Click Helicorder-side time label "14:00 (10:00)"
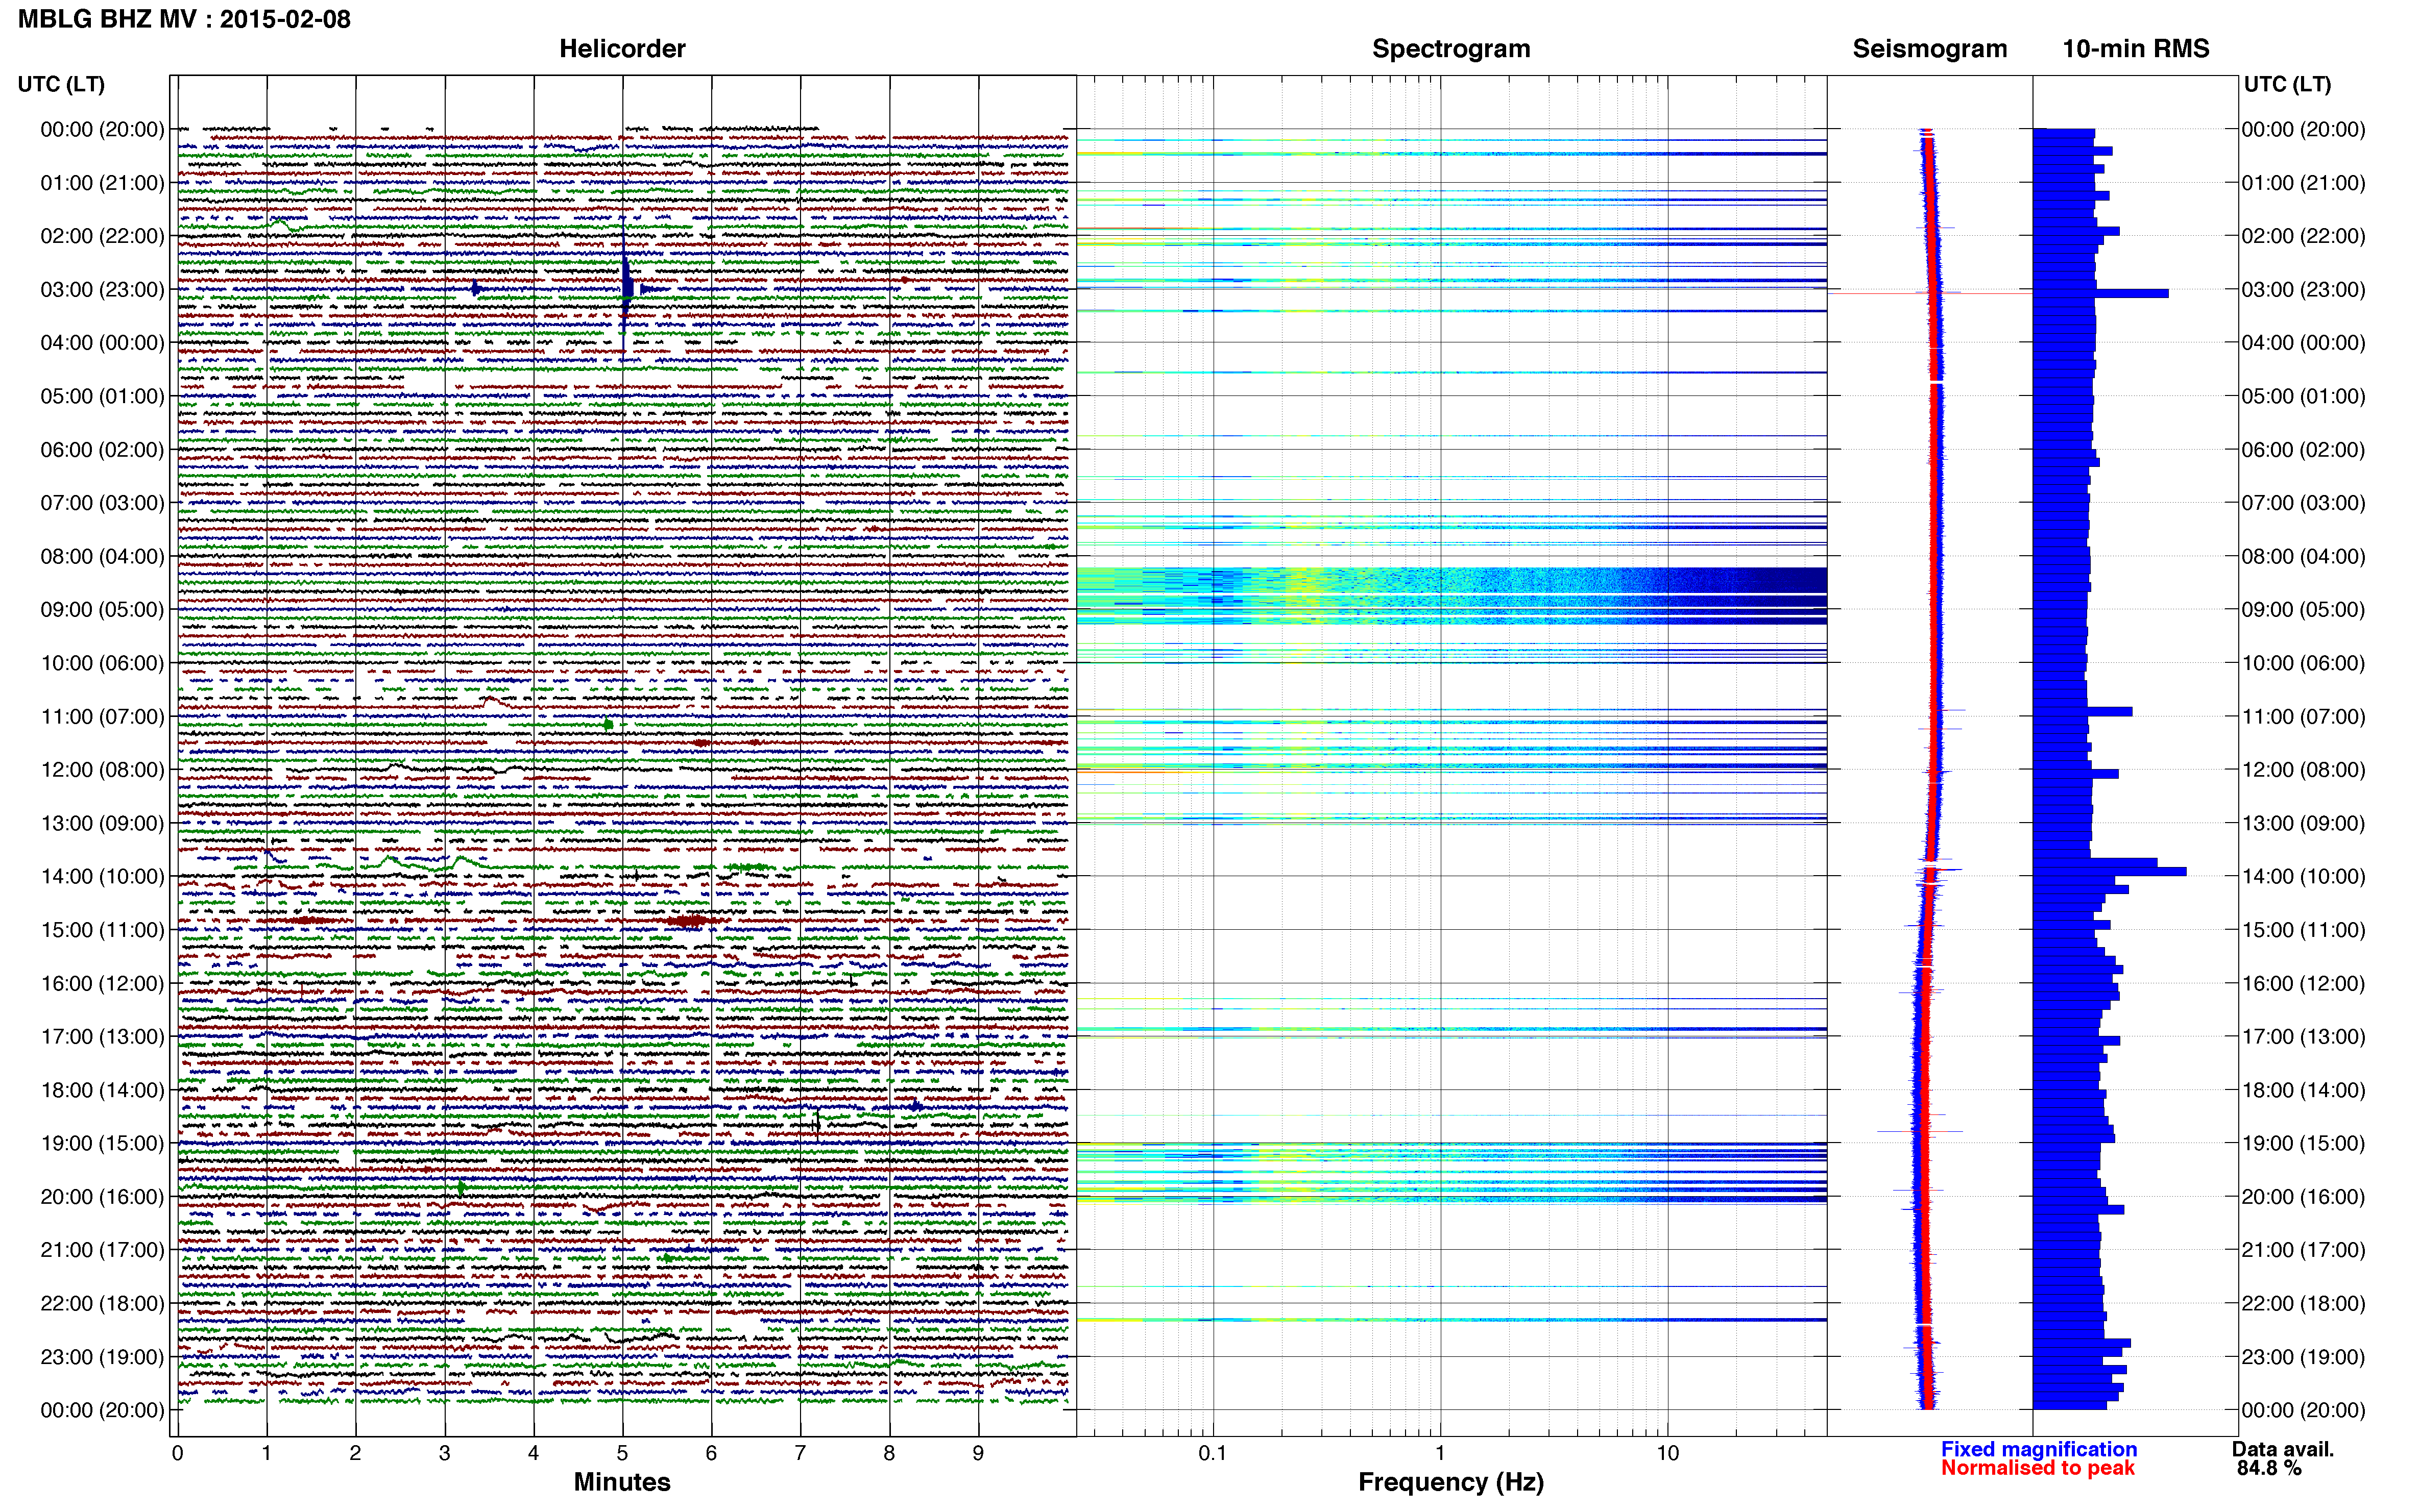This screenshot has height=1512, width=2420. pyautogui.click(x=102, y=877)
